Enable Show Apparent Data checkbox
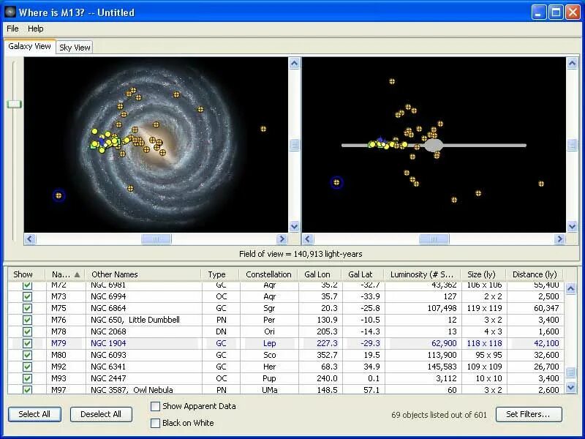The height and width of the screenshot is (439, 585). click(x=155, y=406)
